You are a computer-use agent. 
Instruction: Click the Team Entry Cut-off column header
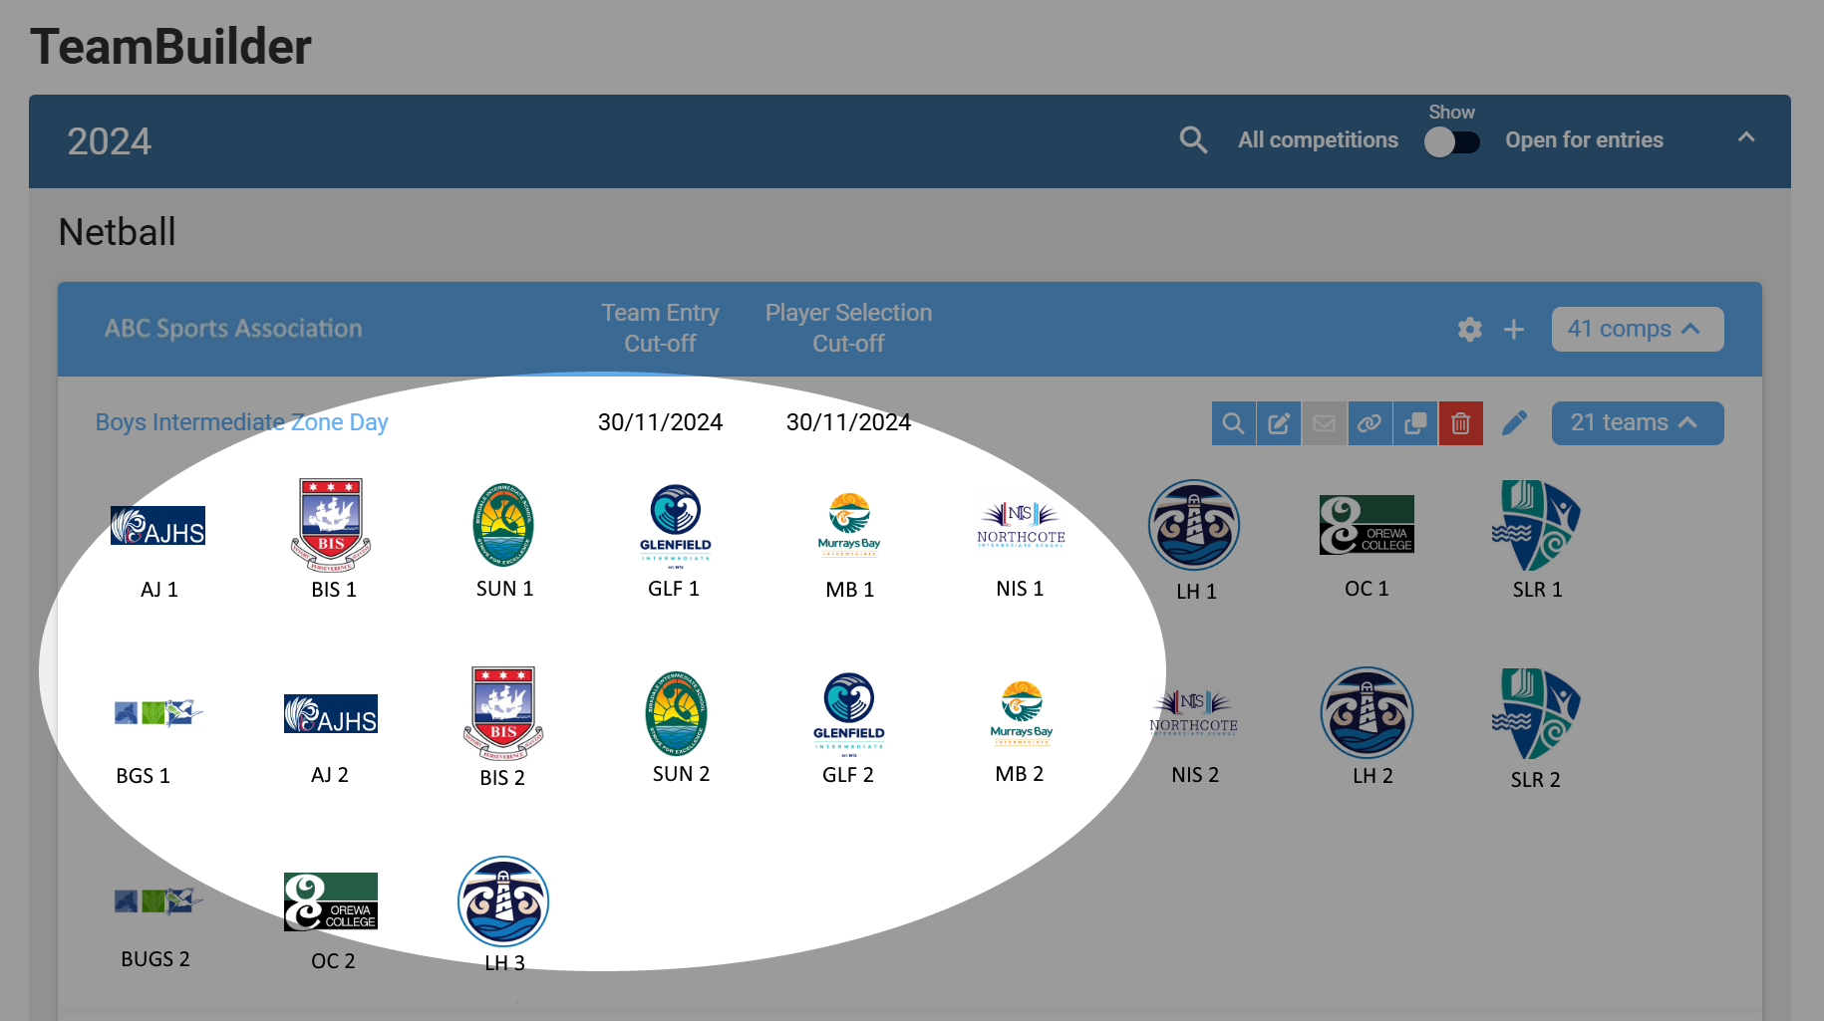tap(660, 328)
